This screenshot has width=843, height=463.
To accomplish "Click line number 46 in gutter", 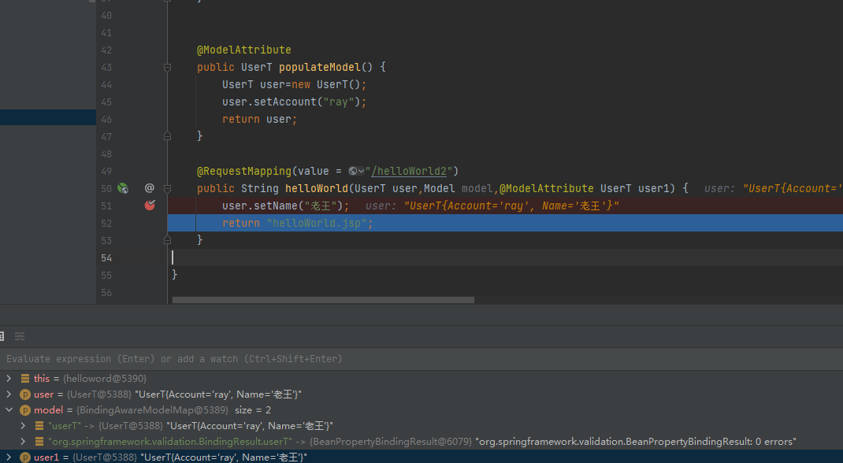I will click(106, 119).
